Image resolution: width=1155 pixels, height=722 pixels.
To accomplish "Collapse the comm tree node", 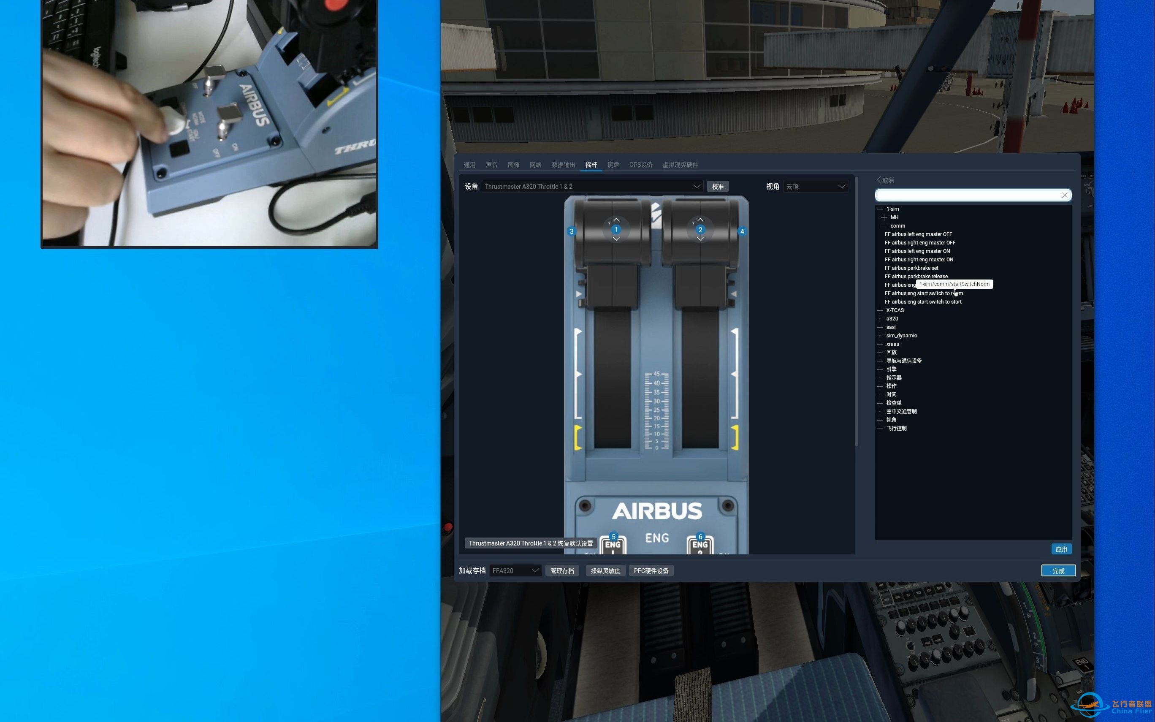I will [x=884, y=226].
